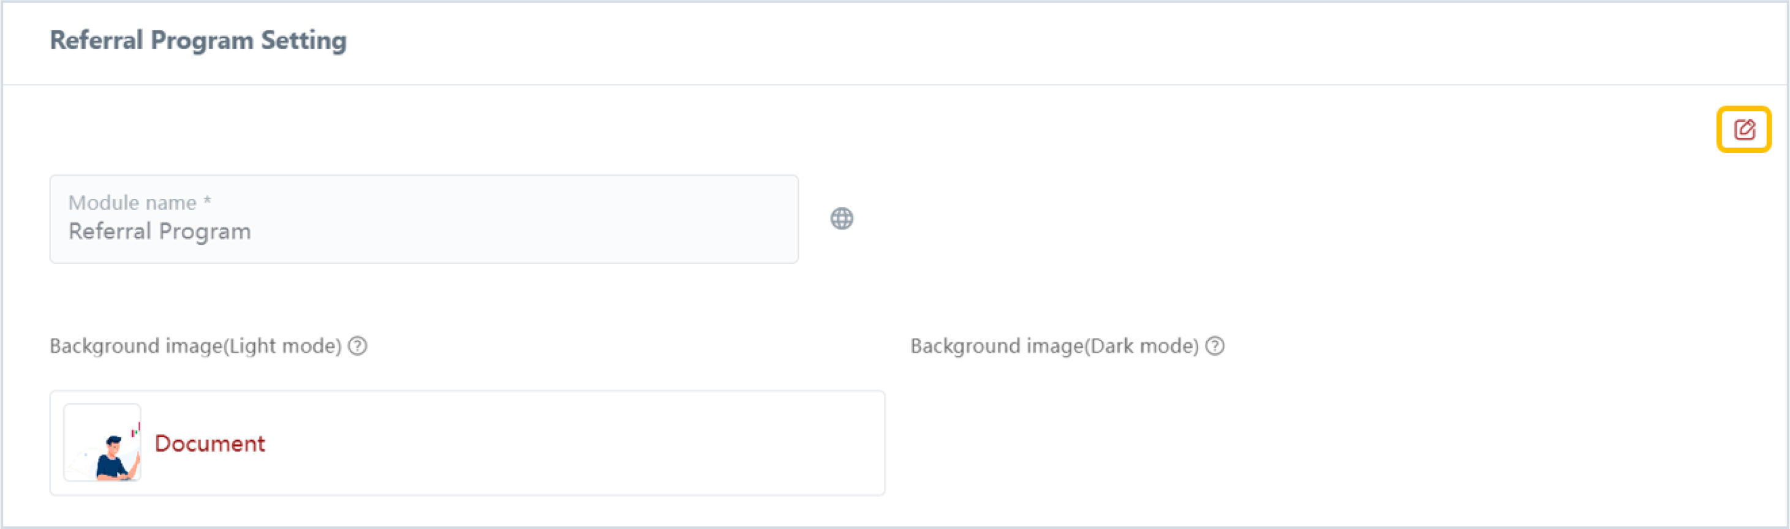Image resolution: width=1790 pixels, height=529 pixels.
Task: Click the "Module name" field label
Action: pos(132,203)
